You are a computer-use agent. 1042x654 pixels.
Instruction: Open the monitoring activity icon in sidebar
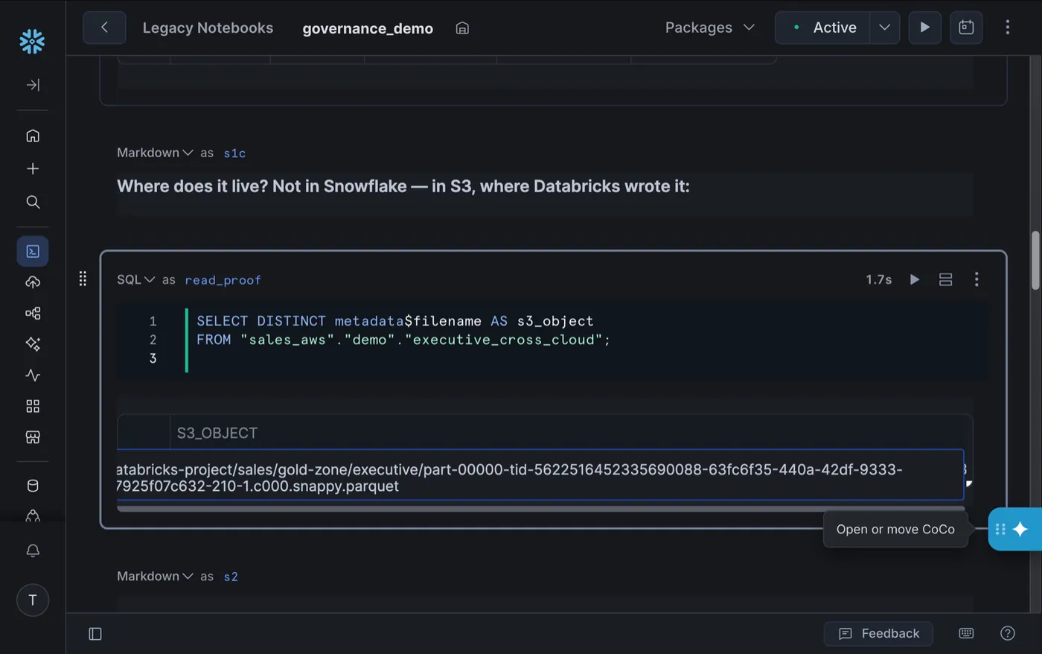pyautogui.click(x=33, y=375)
